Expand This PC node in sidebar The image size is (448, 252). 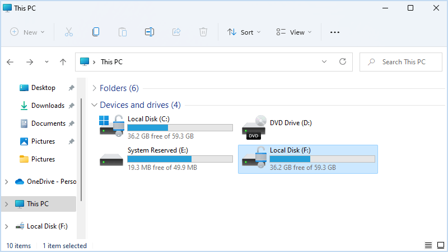(7, 204)
